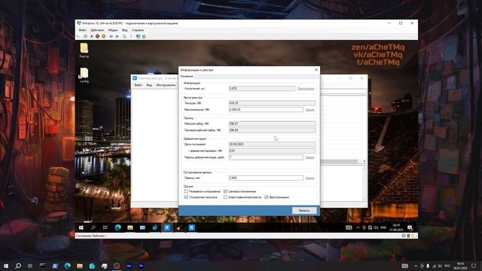Open host taskbar search
The height and width of the screenshot is (271, 482).
18,266
